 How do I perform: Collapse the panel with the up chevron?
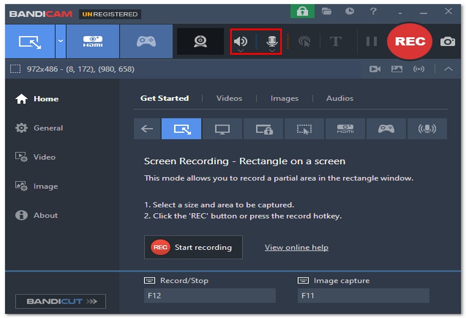coord(448,69)
